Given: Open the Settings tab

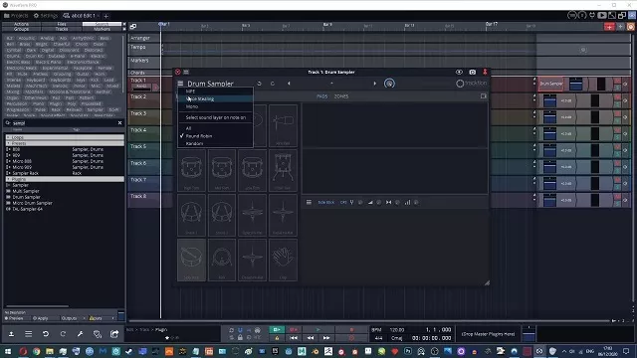Looking at the screenshot, I should point(46,16).
